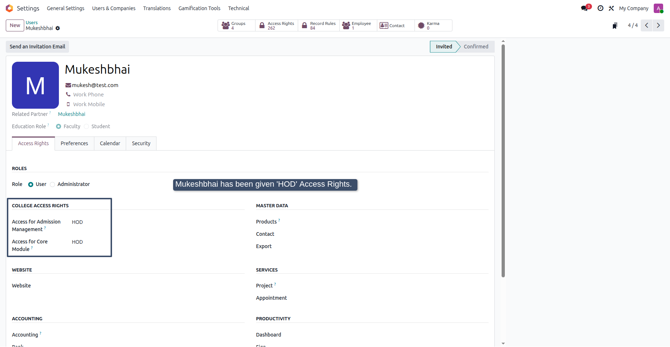Viewport: 670px width, 347px height.
Task: Click the New button
Action: point(15,25)
